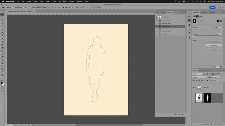Click the Invert button in Properties
Viewport: 225px width, 126px height.
click(x=214, y=49)
